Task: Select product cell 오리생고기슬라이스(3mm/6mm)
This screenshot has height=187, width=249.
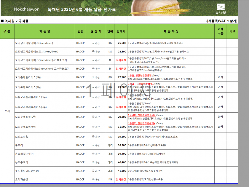Action: coord(45,43)
